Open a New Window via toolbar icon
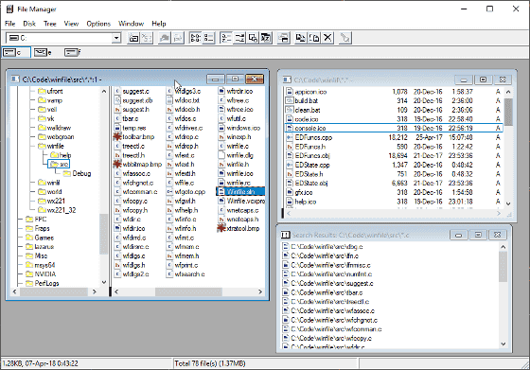This screenshot has width=530, height=370. click(284, 38)
